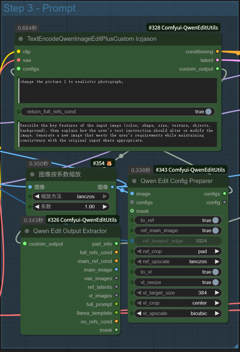
Task: Collapse the Qwen Edit Config Preparer node
Action: [x=134, y=181]
